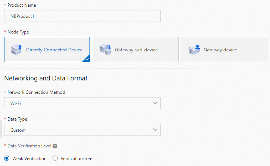Click the Gateway device icon
Viewport: 270px width, 166px height.
[194, 50]
